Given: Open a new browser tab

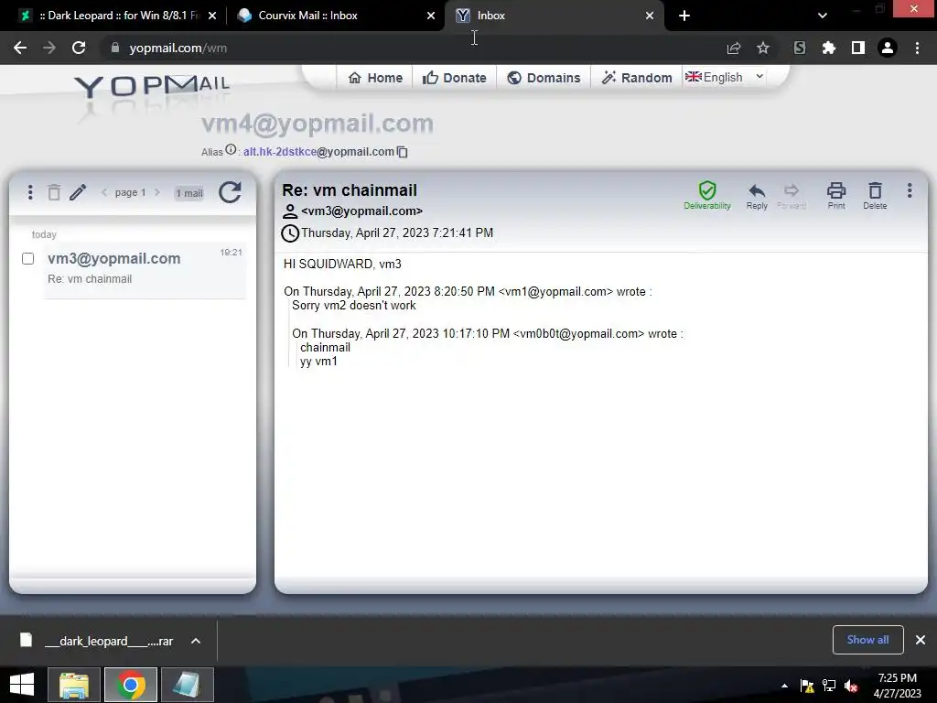Looking at the screenshot, I should tap(684, 16).
